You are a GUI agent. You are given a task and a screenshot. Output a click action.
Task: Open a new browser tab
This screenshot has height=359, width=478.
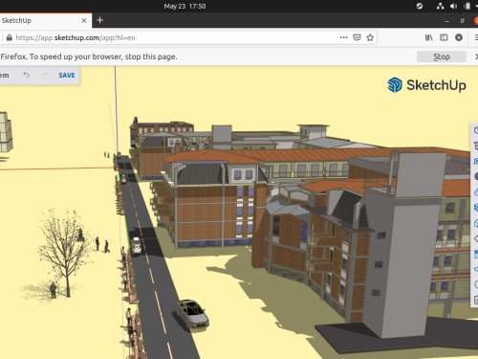point(99,20)
